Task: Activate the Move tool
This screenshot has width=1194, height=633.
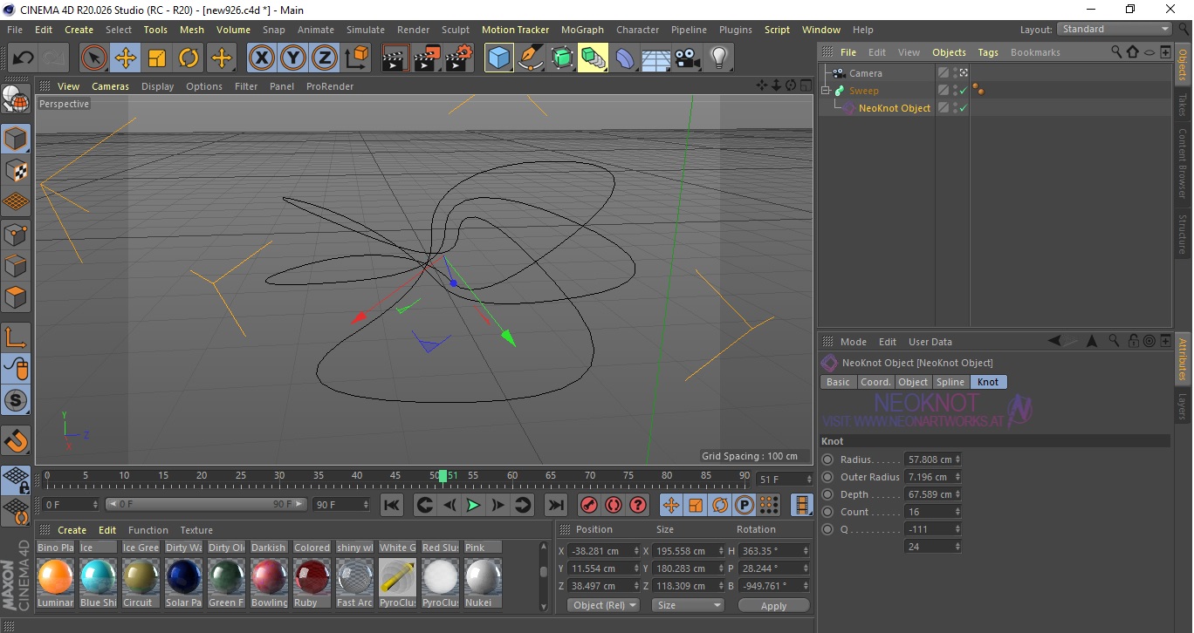Action: 126,58
